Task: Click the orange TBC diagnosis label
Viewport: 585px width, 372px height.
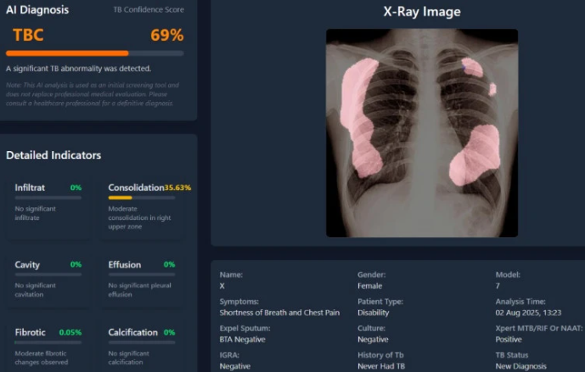Action: coord(28,35)
